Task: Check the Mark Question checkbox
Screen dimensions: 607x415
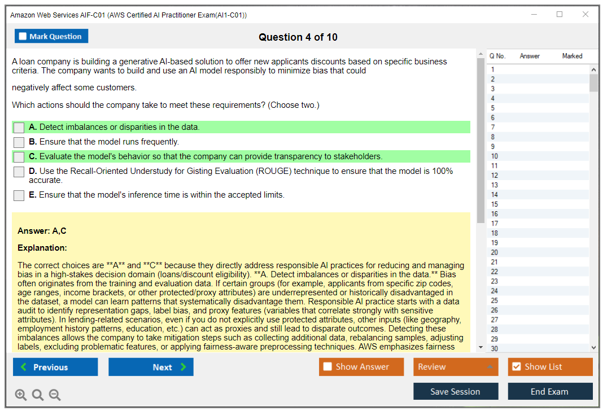Action: coord(23,37)
